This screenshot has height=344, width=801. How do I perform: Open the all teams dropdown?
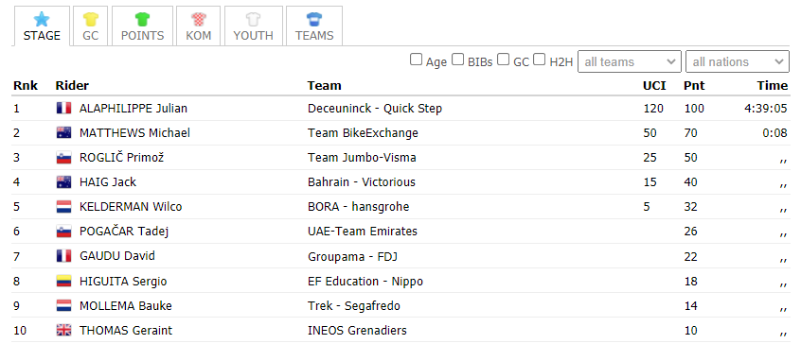tap(630, 61)
